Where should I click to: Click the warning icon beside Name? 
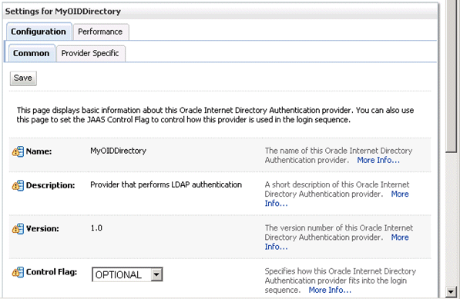click(18, 151)
